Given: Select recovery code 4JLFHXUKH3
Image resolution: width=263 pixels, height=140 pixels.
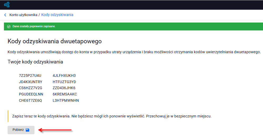Looking at the screenshot, I should click(x=64, y=76).
